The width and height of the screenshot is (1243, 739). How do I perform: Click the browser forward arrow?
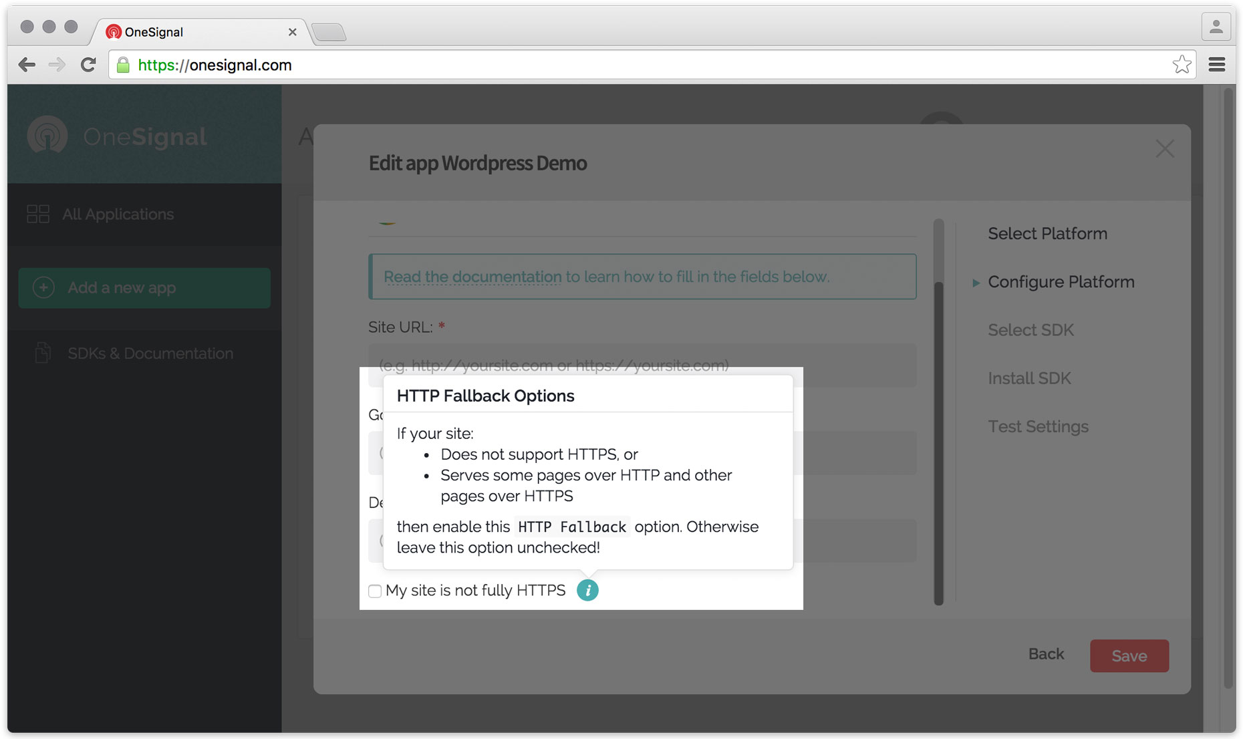click(x=57, y=65)
